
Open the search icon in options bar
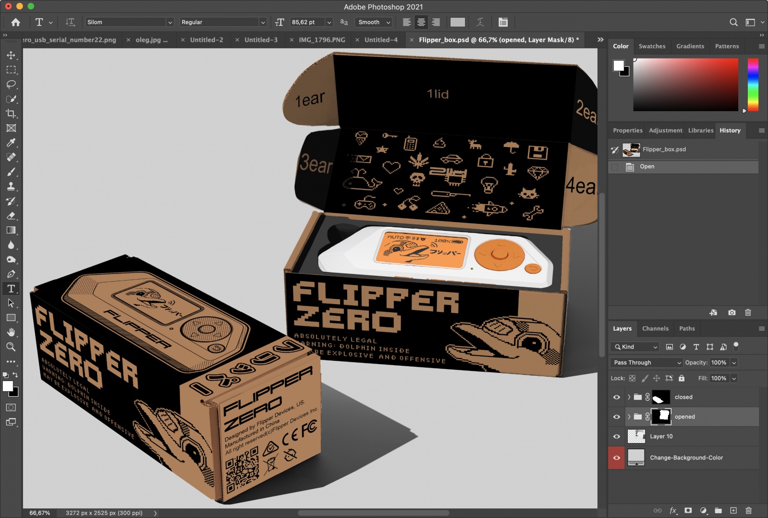click(733, 22)
